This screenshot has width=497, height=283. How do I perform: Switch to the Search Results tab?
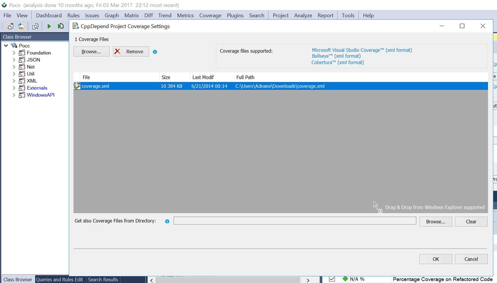[x=103, y=279]
